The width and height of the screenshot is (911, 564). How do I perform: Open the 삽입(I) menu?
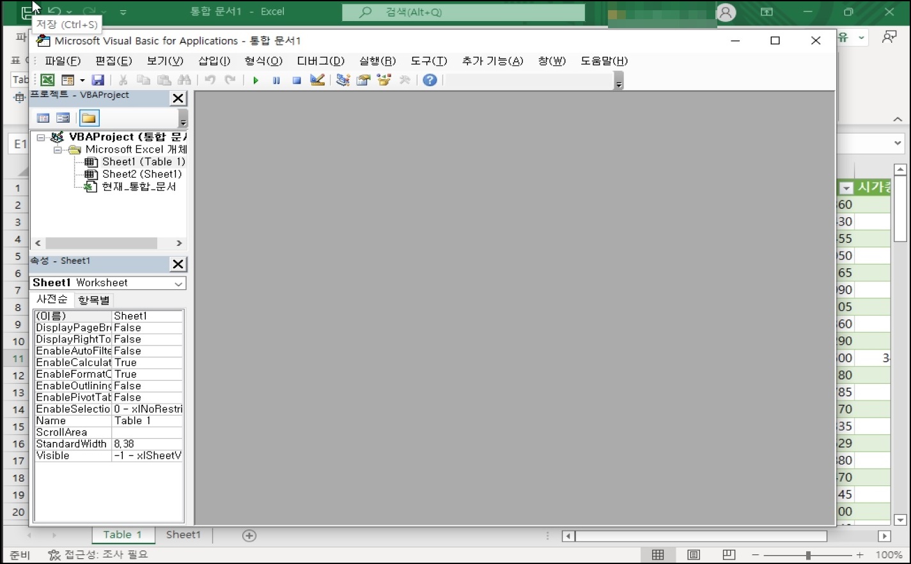tap(214, 61)
